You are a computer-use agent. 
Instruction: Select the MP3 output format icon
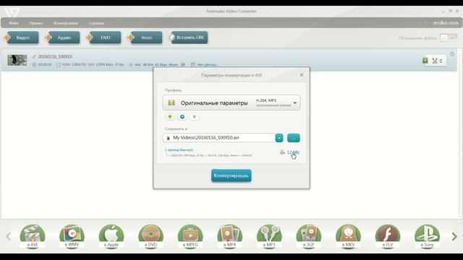click(269, 236)
